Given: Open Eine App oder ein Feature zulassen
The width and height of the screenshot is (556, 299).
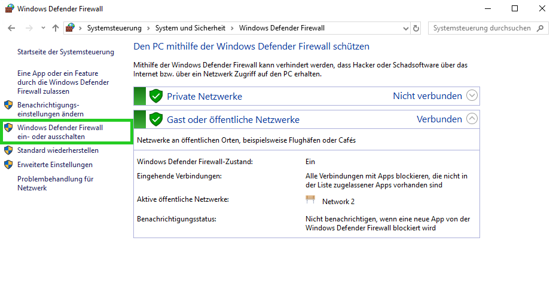Looking at the screenshot, I should [63, 82].
